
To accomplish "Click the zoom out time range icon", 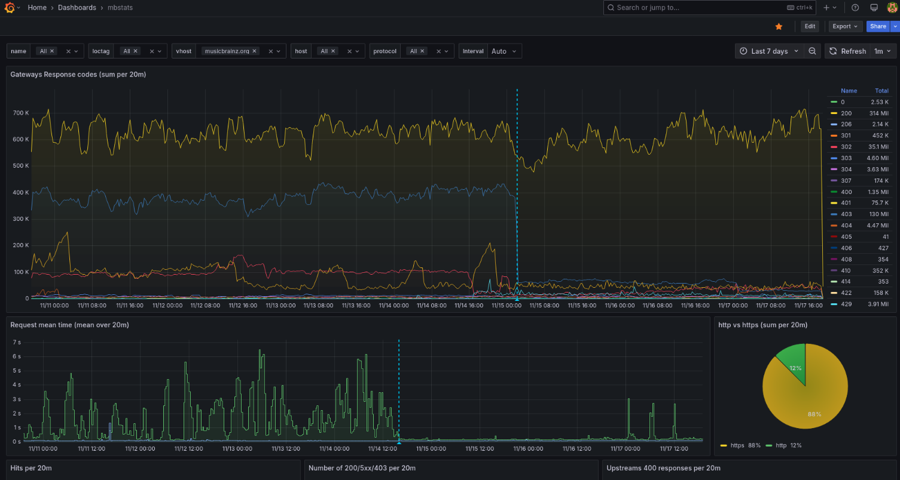I will coord(812,51).
